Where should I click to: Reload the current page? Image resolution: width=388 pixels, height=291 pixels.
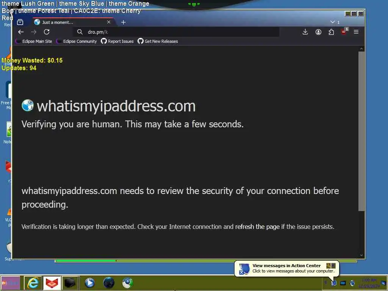pyautogui.click(x=47, y=32)
